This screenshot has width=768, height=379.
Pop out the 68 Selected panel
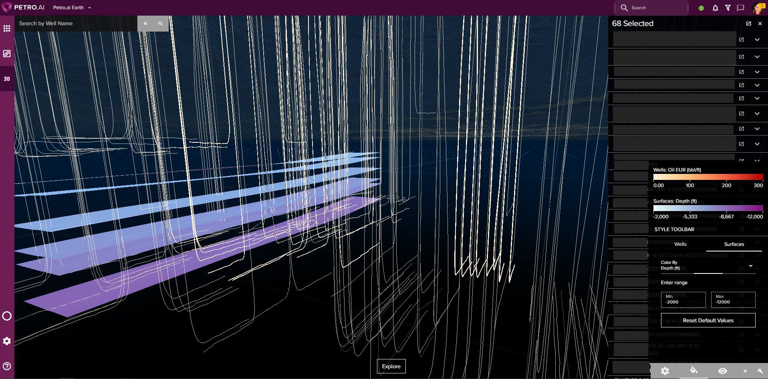[748, 24]
